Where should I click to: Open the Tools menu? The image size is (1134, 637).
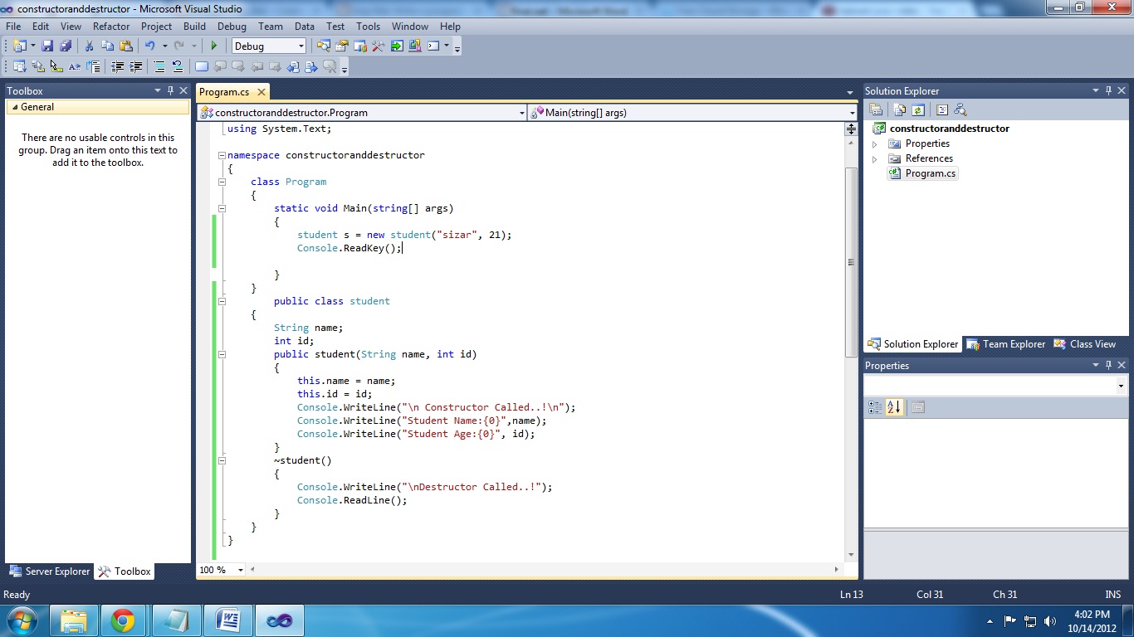click(368, 27)
